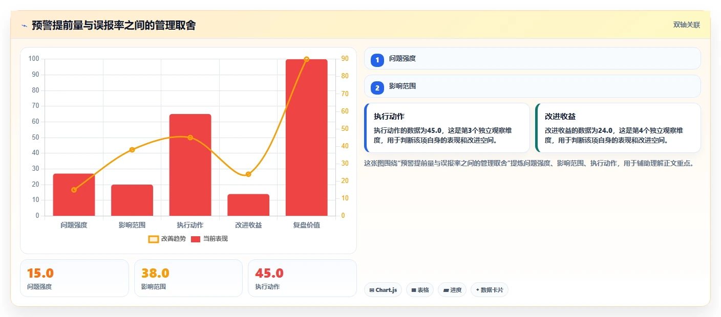Click numbered badge 1 for 问题强度
This screenshot has height=317, width=721.
click(377, 60)
